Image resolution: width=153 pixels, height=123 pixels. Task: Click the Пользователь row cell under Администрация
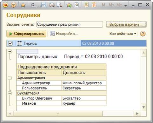pyautogui.click(x=39, y=88)
